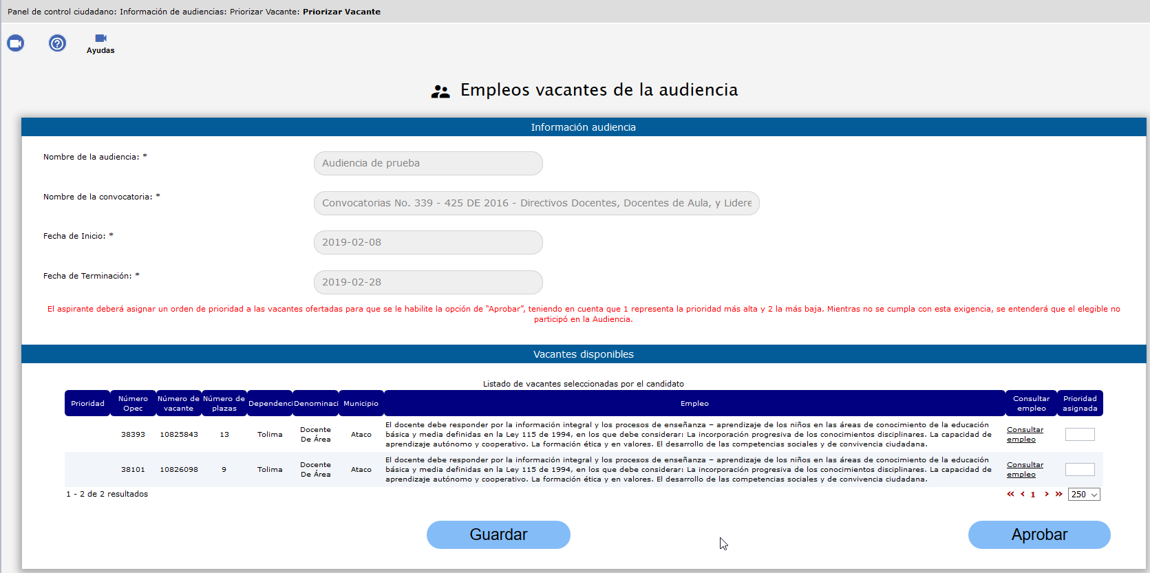Go to previous page of results
This screenshot has width=1150, height=573.
pos(1023,494)
